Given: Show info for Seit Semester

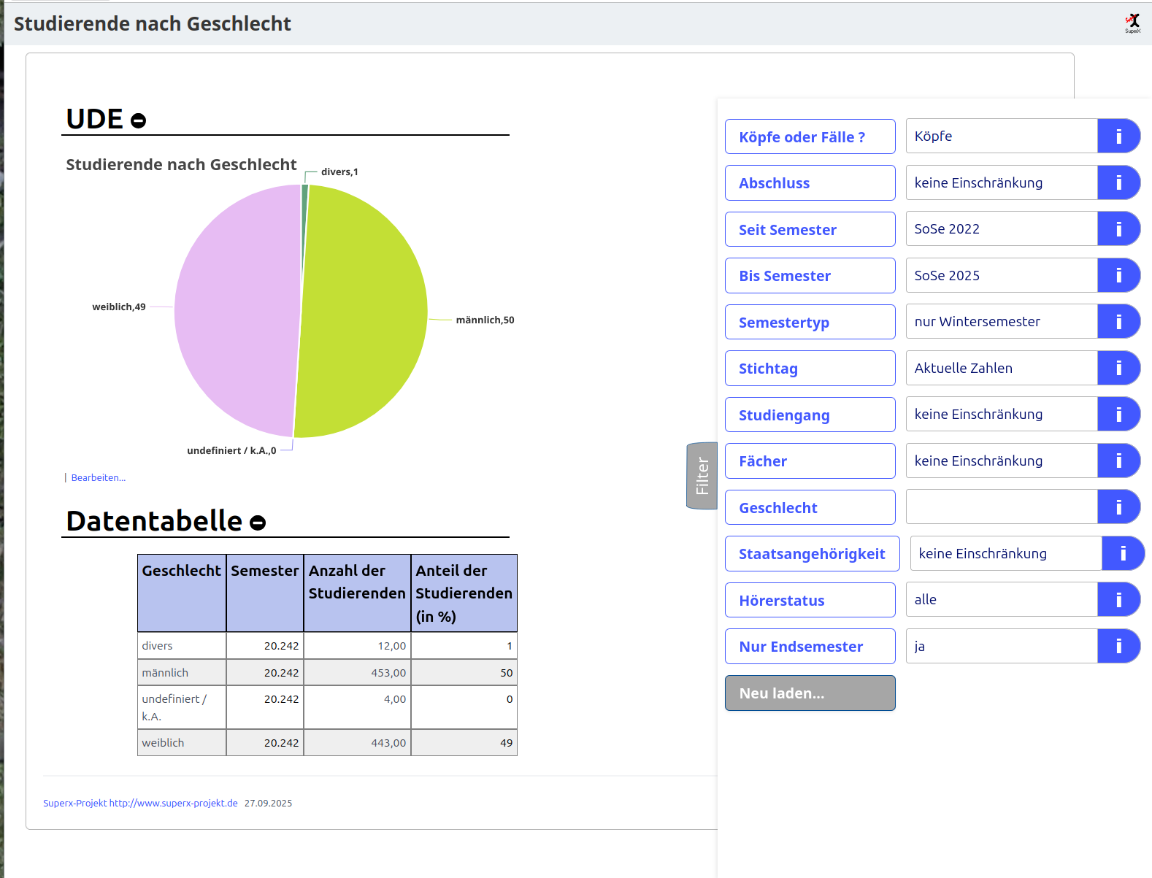Looking at the screenshot, I should (1118, 229).
